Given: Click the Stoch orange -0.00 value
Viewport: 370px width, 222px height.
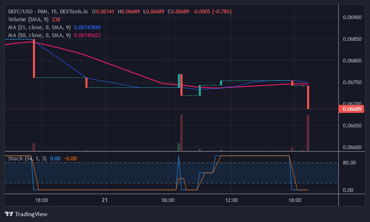Looking at the screenshot, I should click(x=70, y=159).
